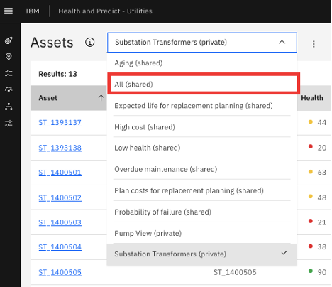Click the rocket icon in the sidebar
Viewport: 332px width, 287px height.
coord(9,40)
